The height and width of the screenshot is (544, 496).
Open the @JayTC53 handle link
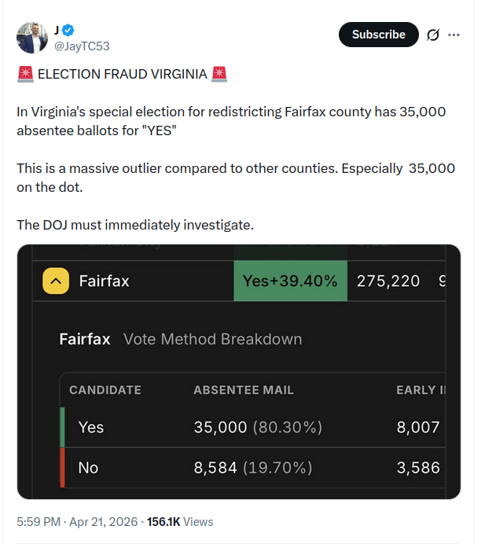pos(82,46)
